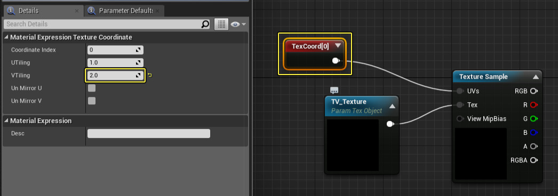Viewport: 558px width, 196px height.
Task: Click the blue B output pin
Action: [533, 133]
